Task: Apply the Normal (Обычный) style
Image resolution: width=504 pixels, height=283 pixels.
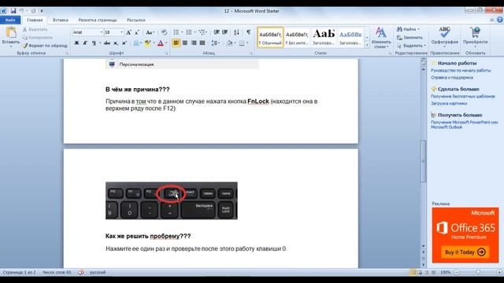Action: tap(270, 37)
